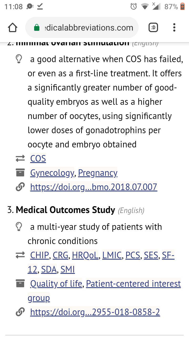
Task: Open the SMI abbreviation link
Action: (x=68, y=269)
